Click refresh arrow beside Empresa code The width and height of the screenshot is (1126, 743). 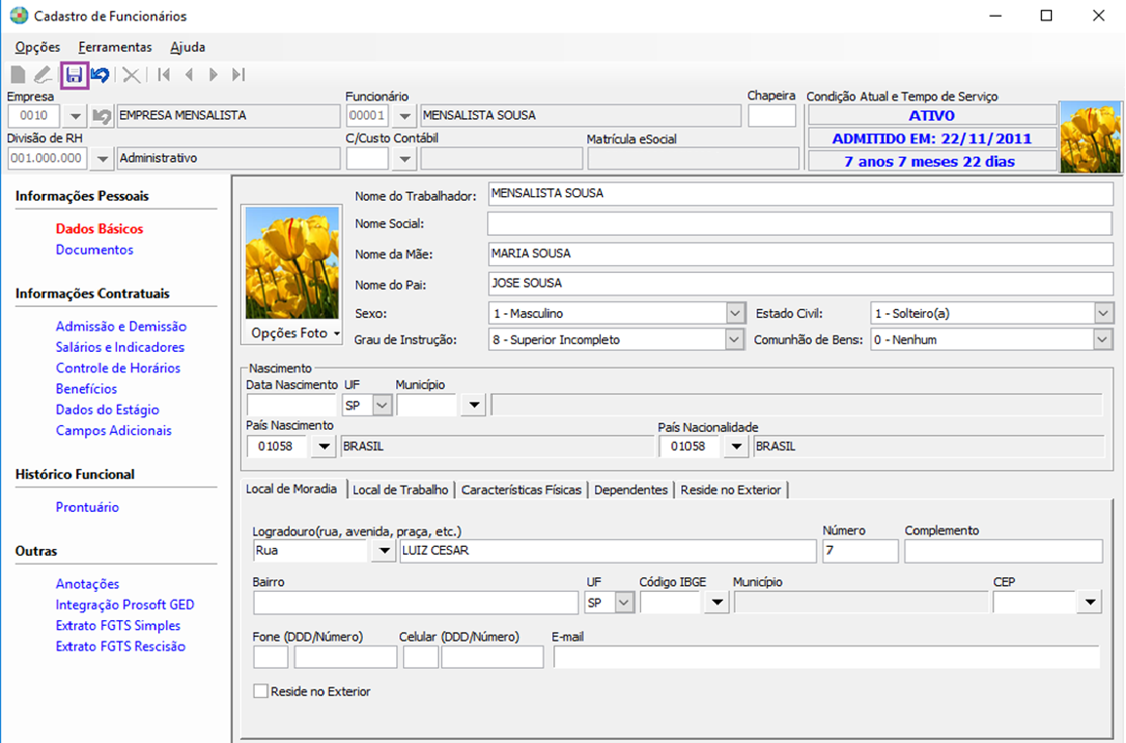102,116
